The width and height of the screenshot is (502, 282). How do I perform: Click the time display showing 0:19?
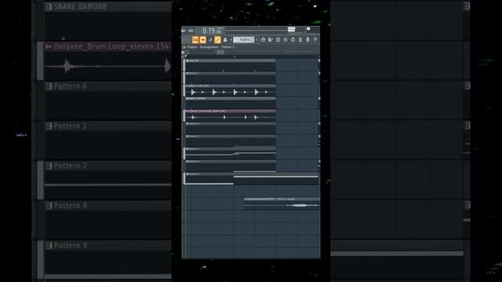click(212, 31)
